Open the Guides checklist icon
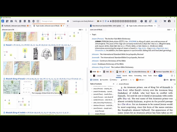177x132 pixels. [x=25, y=21]
